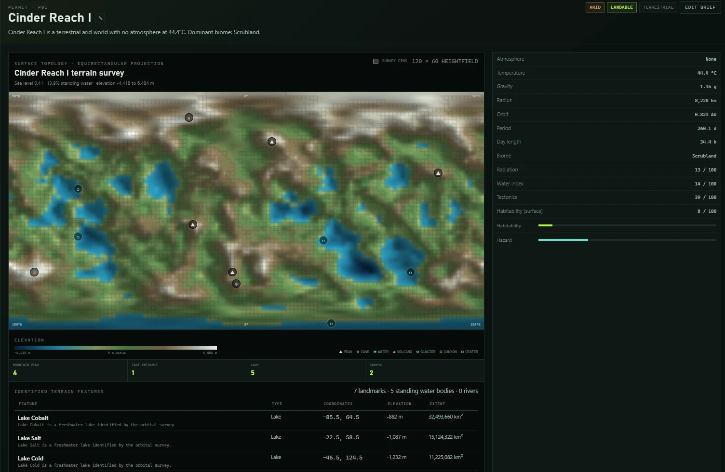Click the purple cave entrance marker on the map
The height and width of the screenshot is (472, 725).
pos(236,284)
